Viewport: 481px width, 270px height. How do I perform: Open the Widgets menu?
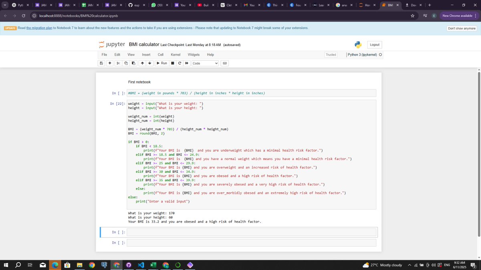(x=194, y=54)
